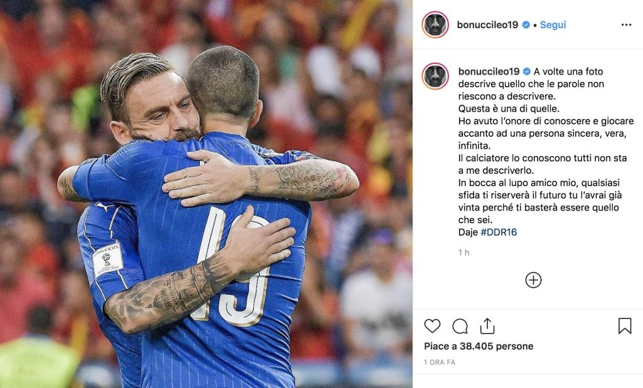This screenshot has width=643, height=388.
Task: Open bonuccileo19 username in the post header
Action: coord(487,24)
